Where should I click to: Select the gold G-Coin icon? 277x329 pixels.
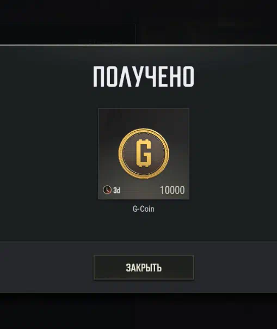(x=144, y=154)
